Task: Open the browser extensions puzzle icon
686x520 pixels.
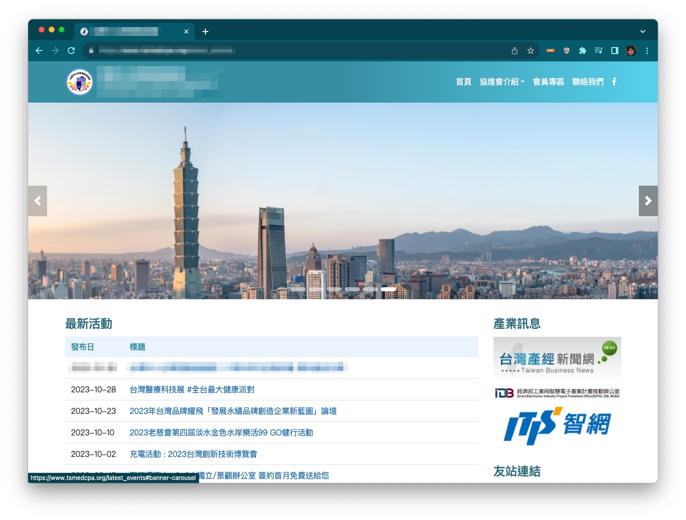Action: tap(583, 51)
